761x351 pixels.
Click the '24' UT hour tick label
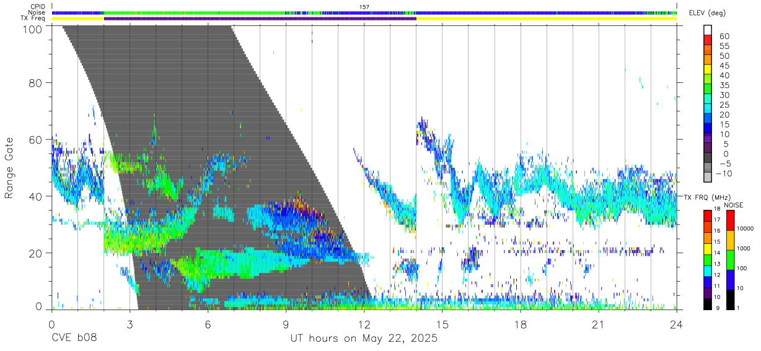tap(677, 324)
